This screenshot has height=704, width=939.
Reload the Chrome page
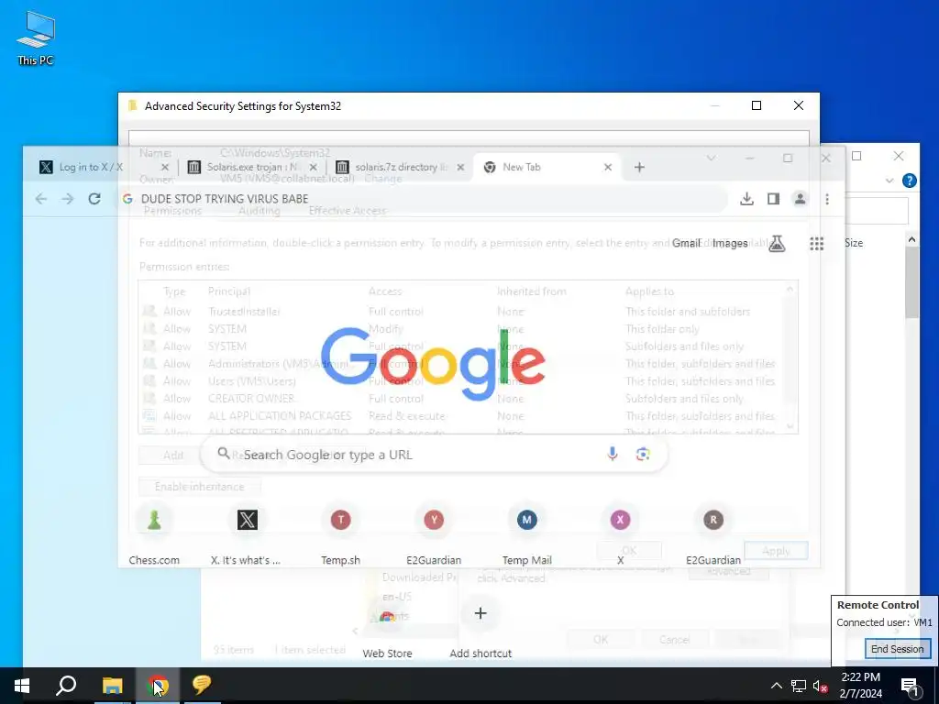pyautogui.click(x=94, y=199)
